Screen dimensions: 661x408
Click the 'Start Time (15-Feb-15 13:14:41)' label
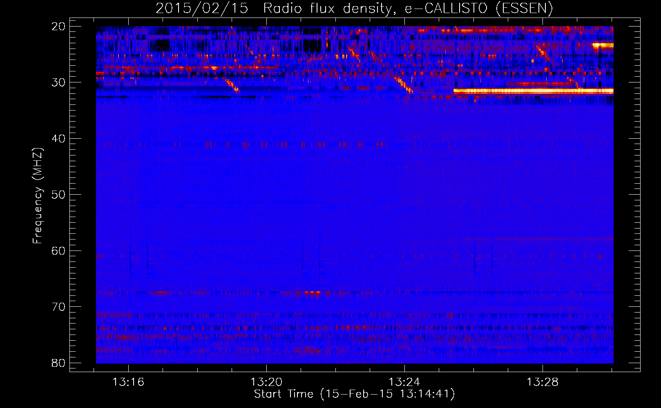(x=354, y=394)
